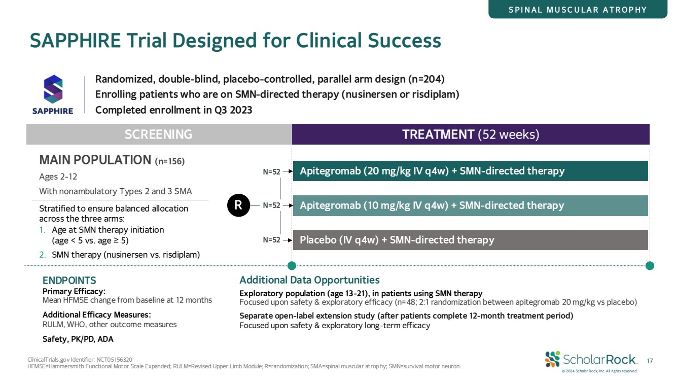The image size is (676, 380).
Task: Select the Spinal Muscular Atrophy tab label
Action: coord(578,10)
